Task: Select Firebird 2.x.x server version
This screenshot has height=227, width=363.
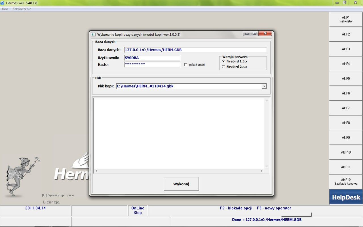Action: tap(223, 67)
